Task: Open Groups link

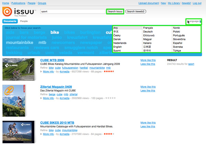Action: pyautogui.click(x=42, y=3)
